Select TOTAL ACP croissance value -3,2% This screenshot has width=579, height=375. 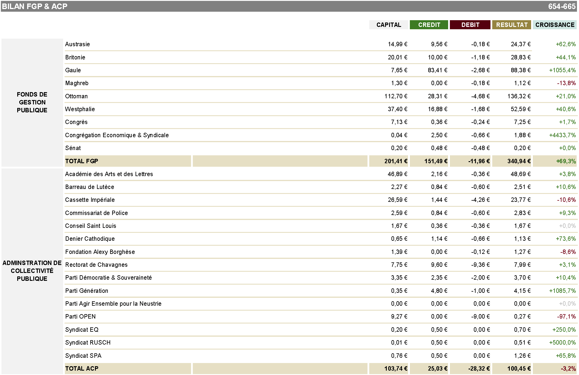[x=568, y=369]
